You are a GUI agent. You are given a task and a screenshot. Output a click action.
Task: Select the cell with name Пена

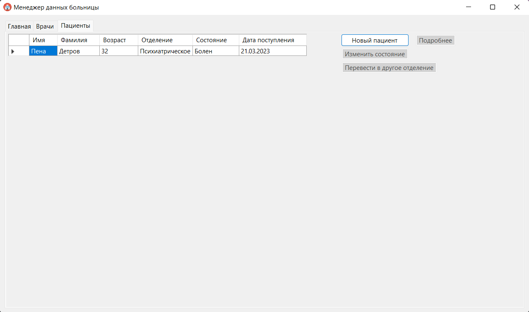pos(43,51)
